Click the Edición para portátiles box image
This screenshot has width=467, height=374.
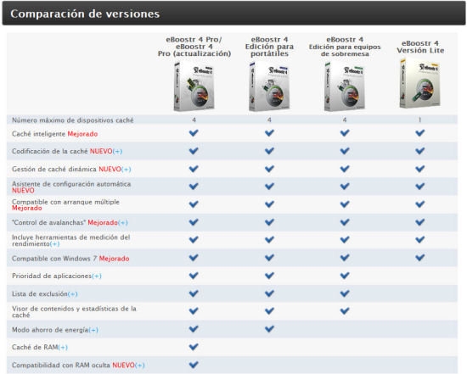[269, 87]
